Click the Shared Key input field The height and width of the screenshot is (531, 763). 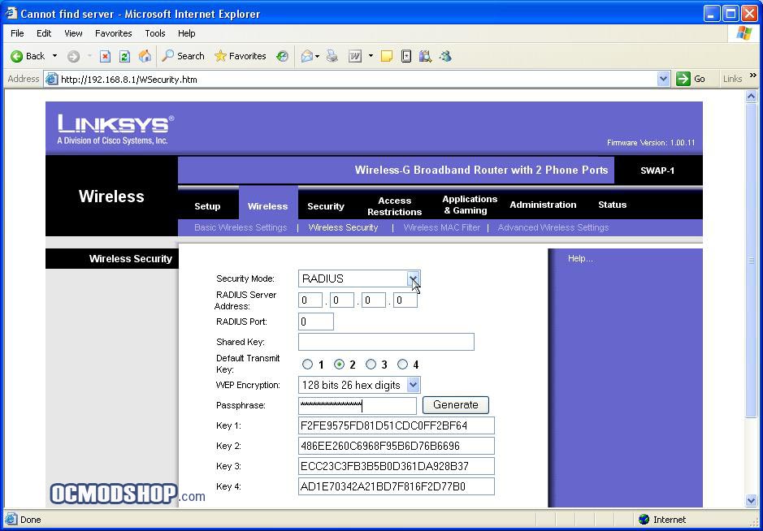[386, 342]
